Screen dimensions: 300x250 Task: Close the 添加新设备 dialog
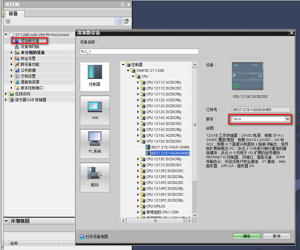[x=292, y=33]
